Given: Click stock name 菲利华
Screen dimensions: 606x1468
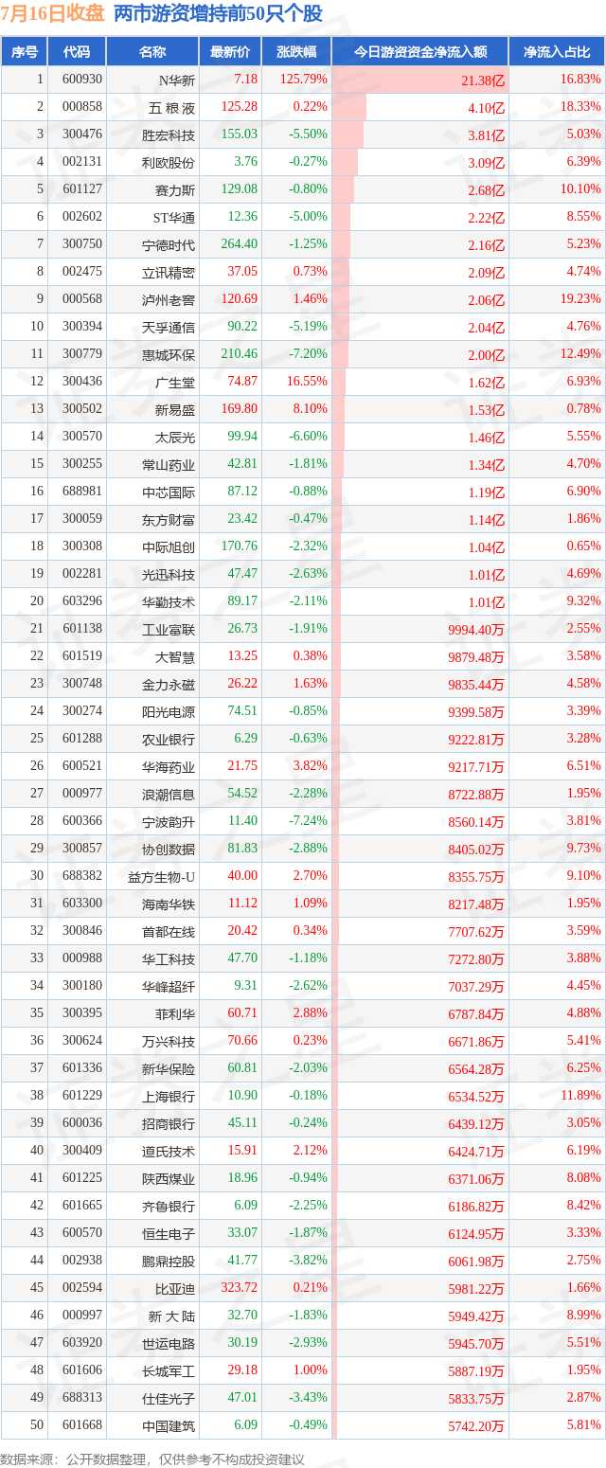Looking at the screenshot, I should (x=177, y=1014).
